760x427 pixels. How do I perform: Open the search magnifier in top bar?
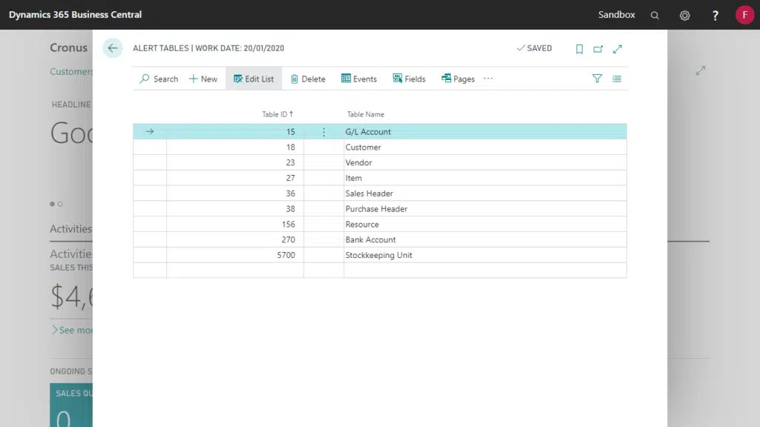pyautogui.click(x=655, y=15)
